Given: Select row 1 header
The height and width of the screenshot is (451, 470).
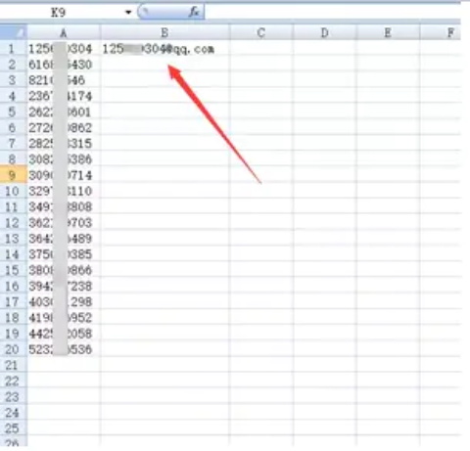Looking at the screenshot, I should [14, 49].
